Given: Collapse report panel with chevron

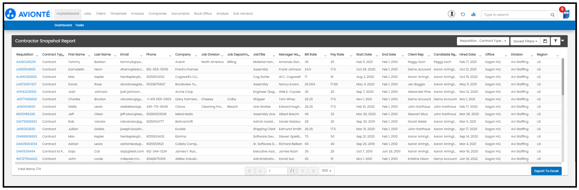Looking at the screenshot, I should [x=563, y=41].
